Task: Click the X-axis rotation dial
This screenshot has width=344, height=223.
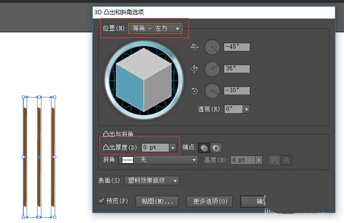Action: (x=212, y=47)
